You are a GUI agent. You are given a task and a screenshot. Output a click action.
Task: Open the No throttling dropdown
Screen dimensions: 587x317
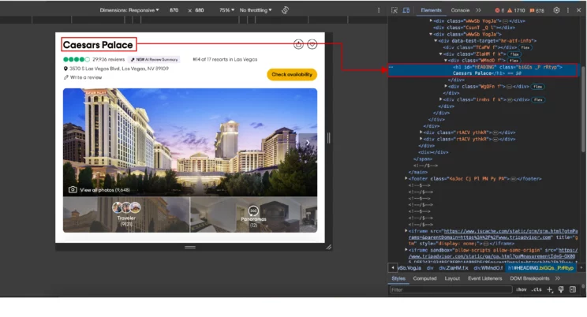256,10
